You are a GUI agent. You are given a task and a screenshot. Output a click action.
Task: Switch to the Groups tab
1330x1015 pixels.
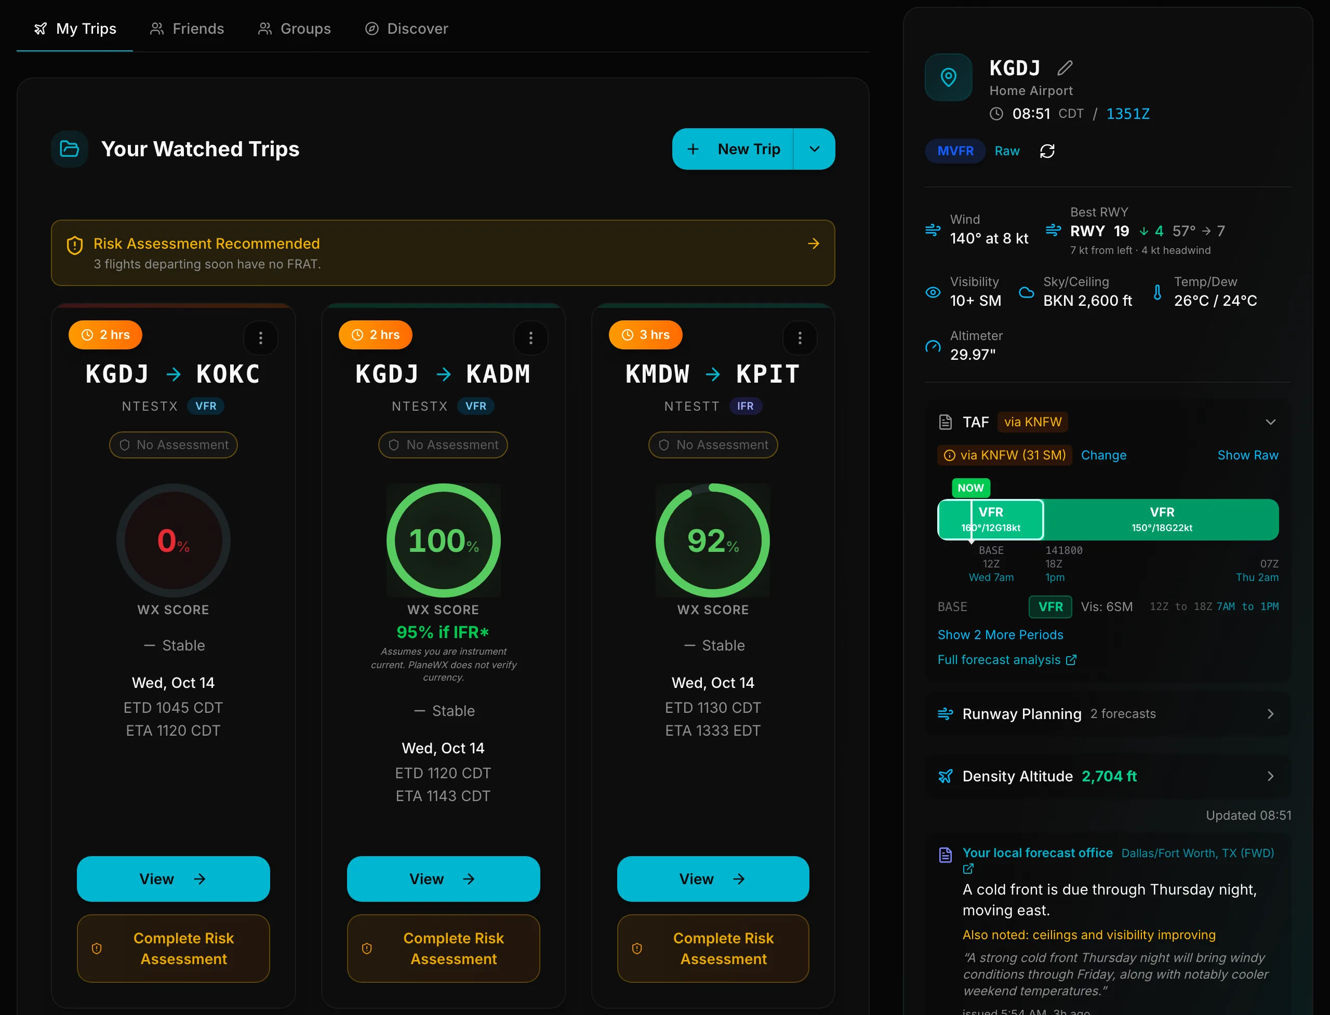coord(295,29)
